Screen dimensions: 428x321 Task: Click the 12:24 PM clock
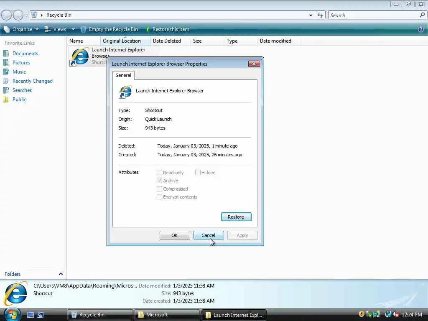tap(412, 314)
